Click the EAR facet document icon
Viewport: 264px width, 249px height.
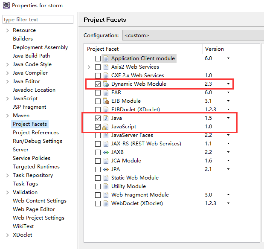coord(106,93)
